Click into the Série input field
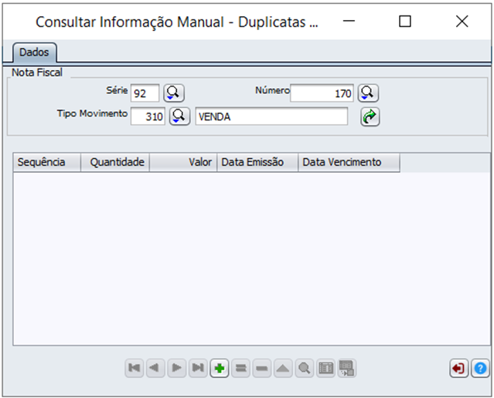The height and width of the screenshot is (398, 494). click(x=145, y=93)
